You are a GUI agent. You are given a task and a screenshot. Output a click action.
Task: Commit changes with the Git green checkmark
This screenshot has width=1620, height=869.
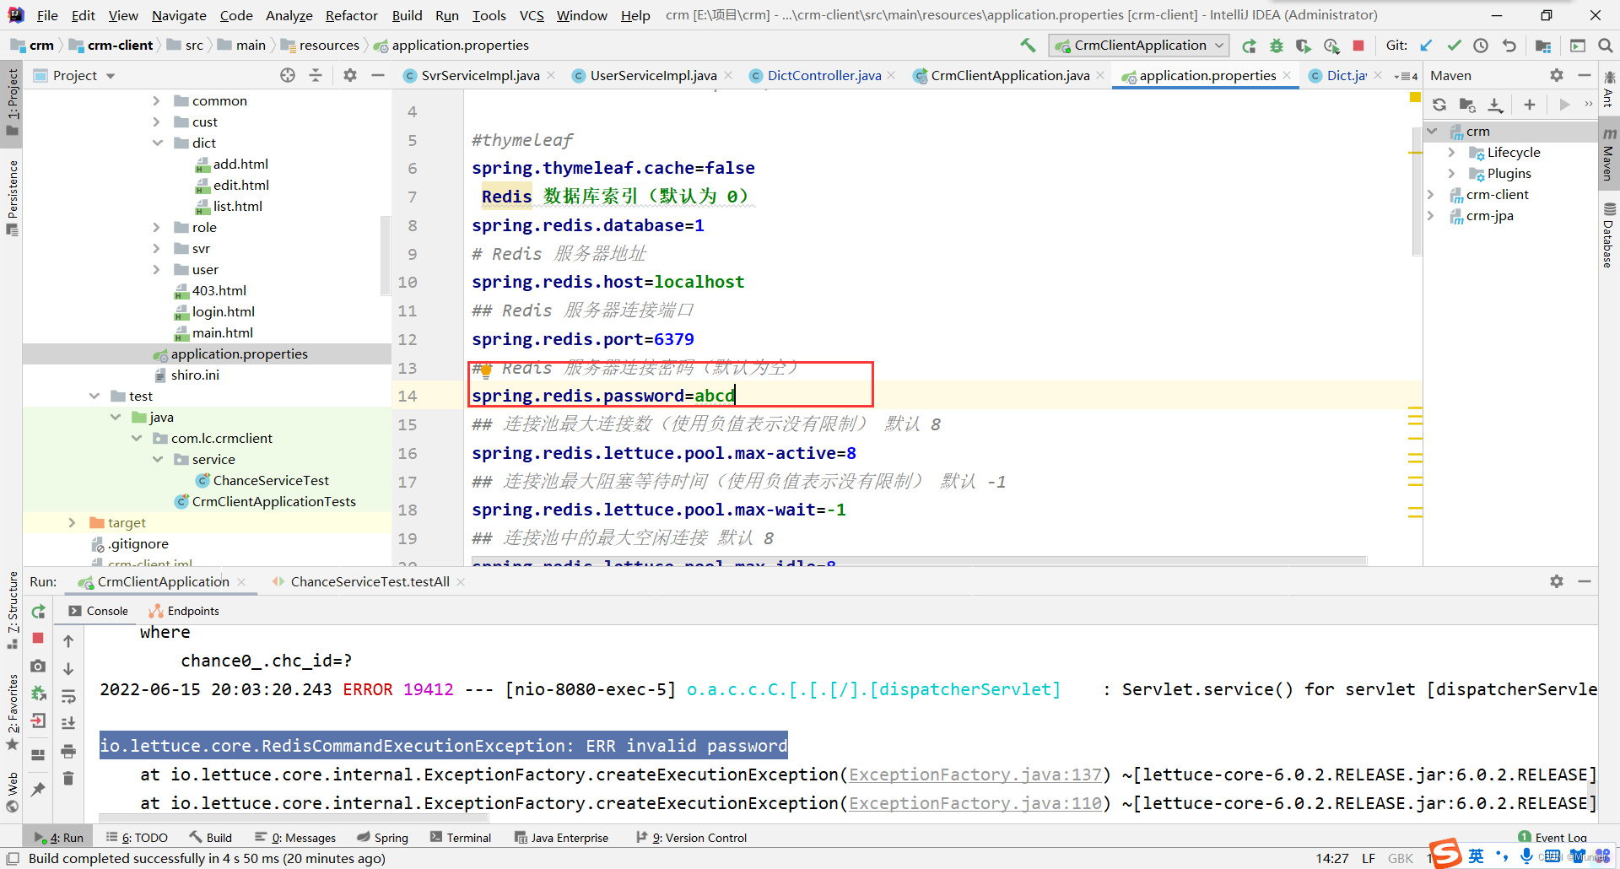(1454, 46)
